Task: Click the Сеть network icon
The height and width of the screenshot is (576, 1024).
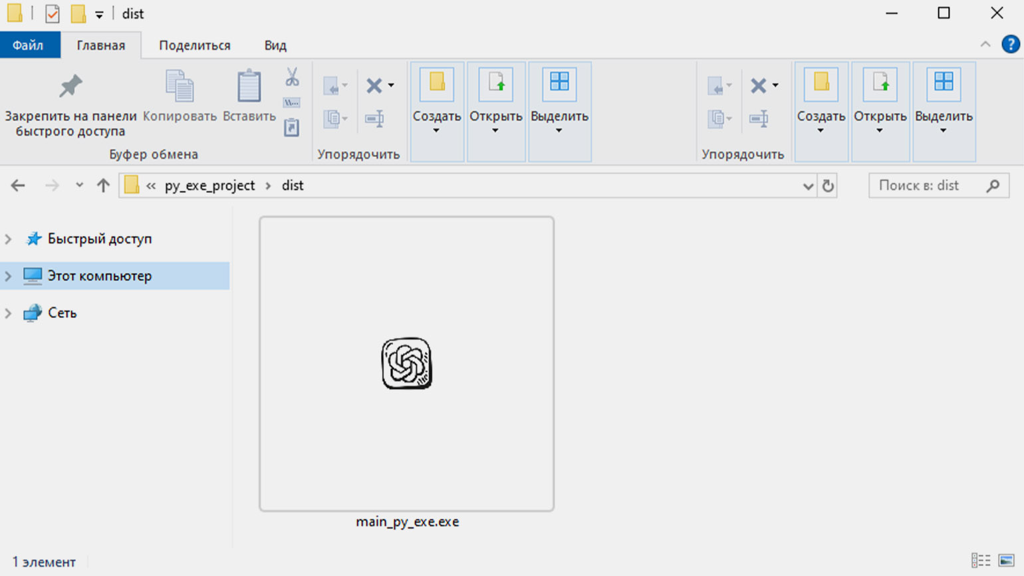Action: pyautogui.click(x=33, y=313)
